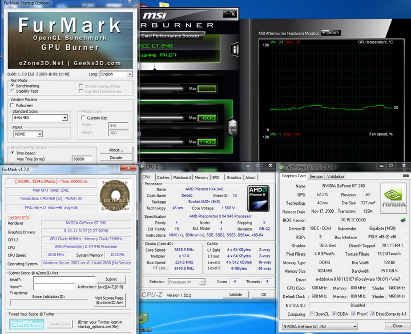Open the SPD tab in CPU-Z
Screen dimensions: 411x334
click(216, 177)
